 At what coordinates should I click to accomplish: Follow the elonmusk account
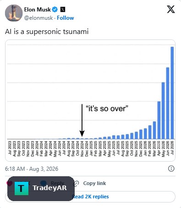pyautogui.click(x=66, y=18)
